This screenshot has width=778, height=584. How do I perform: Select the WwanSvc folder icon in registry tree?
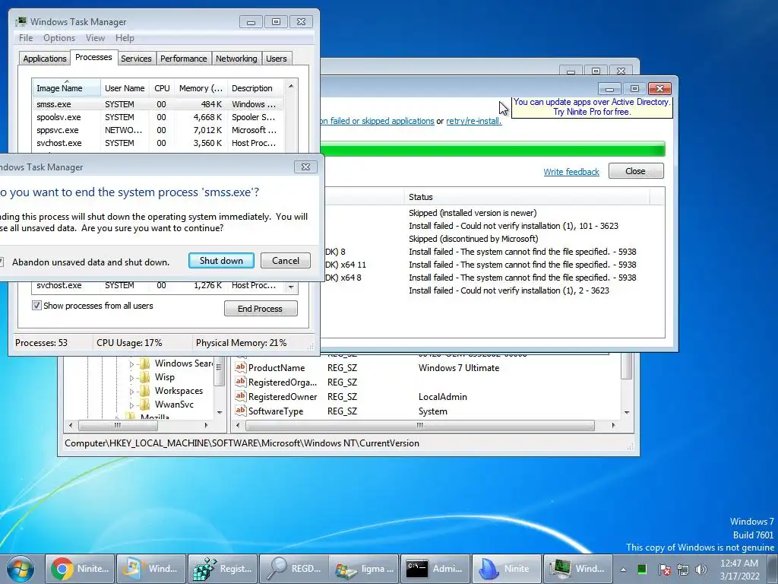(145, 405)
